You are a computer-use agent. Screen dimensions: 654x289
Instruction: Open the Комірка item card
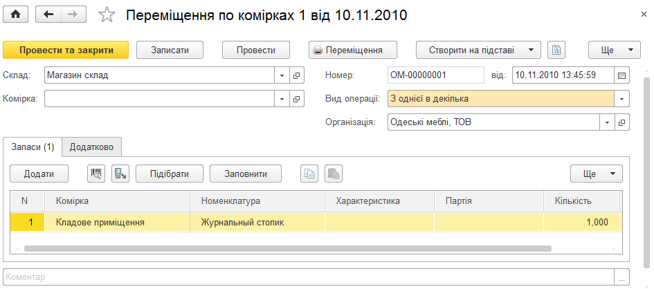pyautogui.click(x=297, y=99)
